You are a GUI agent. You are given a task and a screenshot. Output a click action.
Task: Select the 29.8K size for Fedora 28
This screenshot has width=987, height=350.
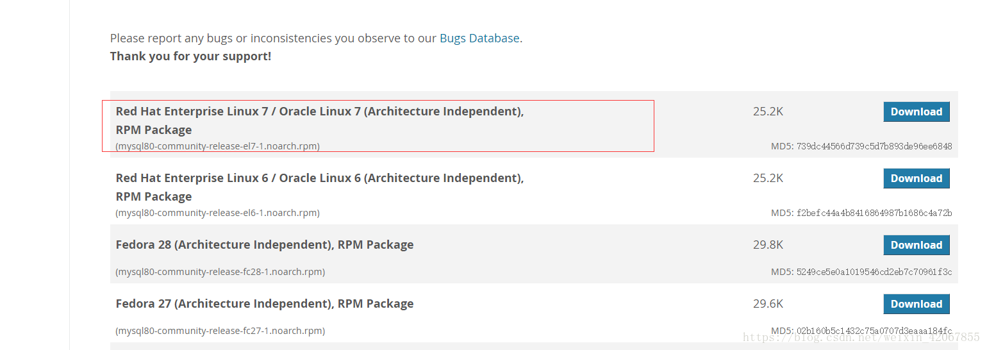point(768,245)
